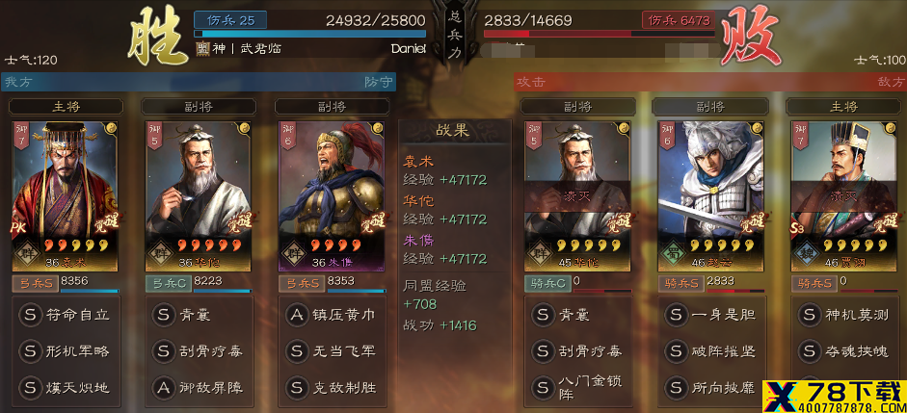
Task: Click the 蜀 faction badge on 赵云 card
Action: (x=671, y=253)
